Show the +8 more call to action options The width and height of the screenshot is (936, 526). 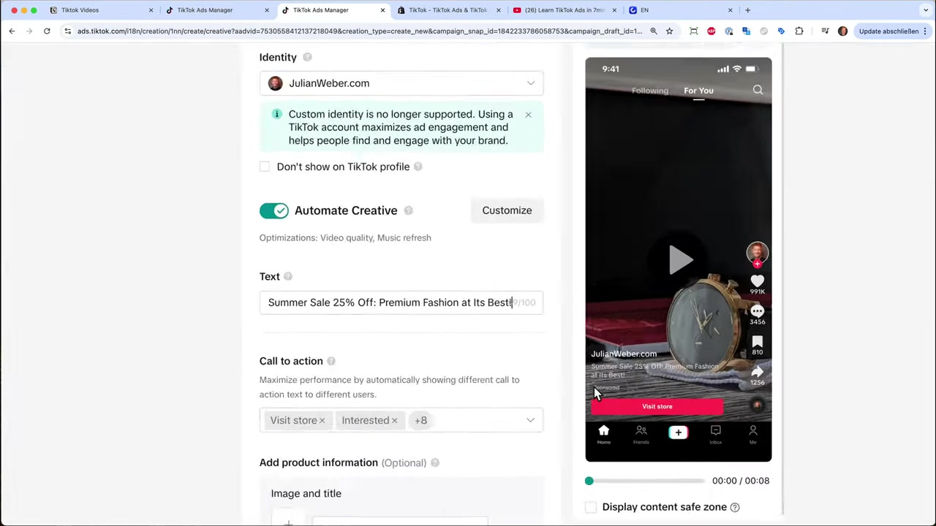point(420,420)
